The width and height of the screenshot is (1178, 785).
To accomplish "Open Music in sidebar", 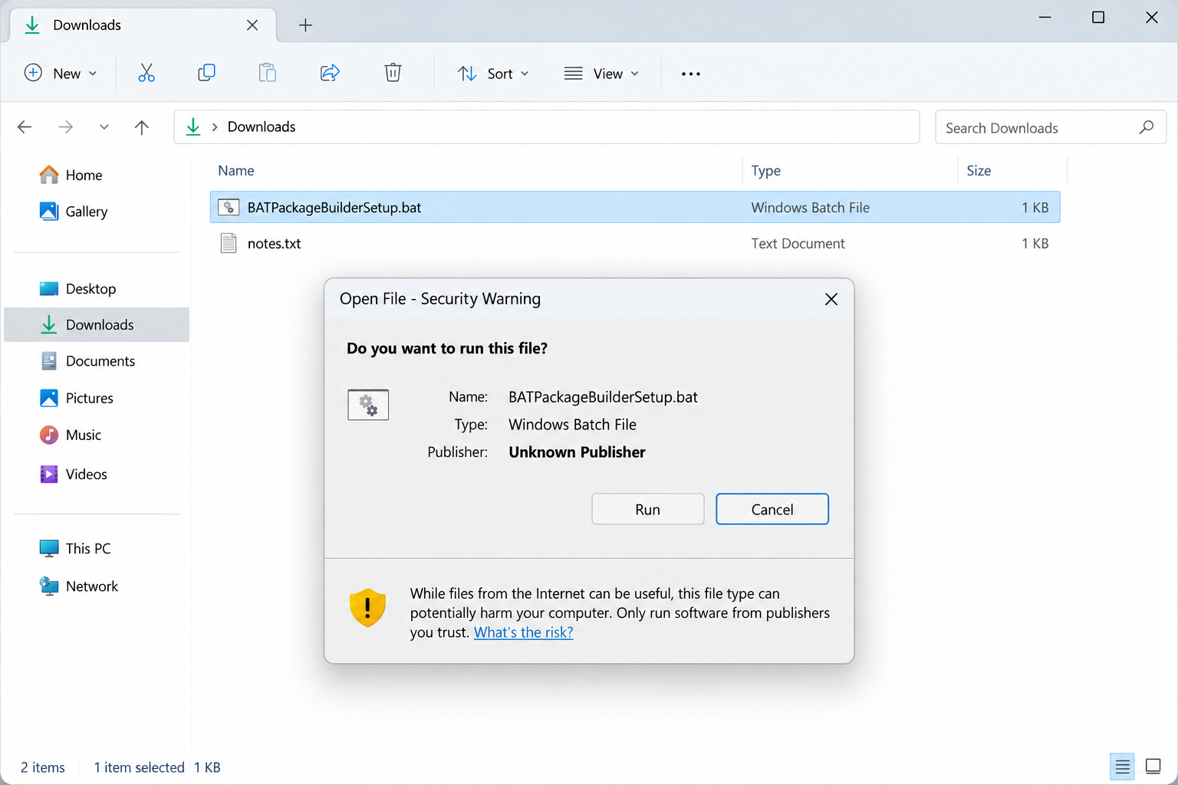I will 83,435.
